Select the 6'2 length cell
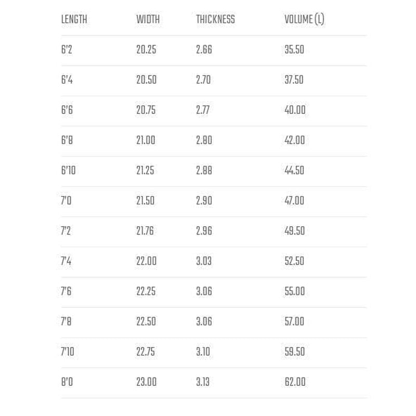The width and height of the screenshot is (416, 416). click(x=66, y=50)
